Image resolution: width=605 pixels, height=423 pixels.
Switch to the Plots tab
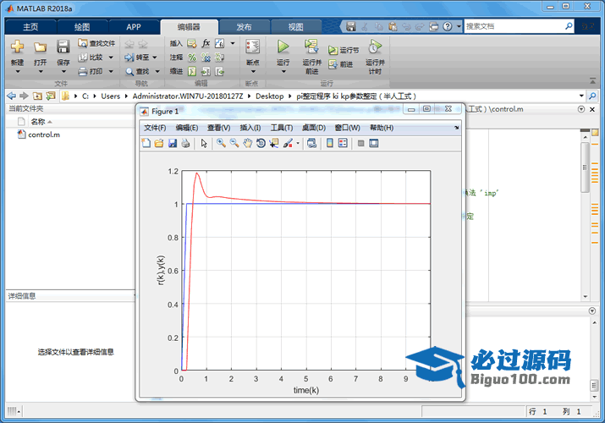(x=82, y=27)
